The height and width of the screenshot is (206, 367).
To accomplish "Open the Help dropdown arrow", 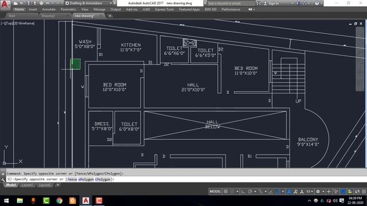I will pyautogui.click(x=321, y=3).
